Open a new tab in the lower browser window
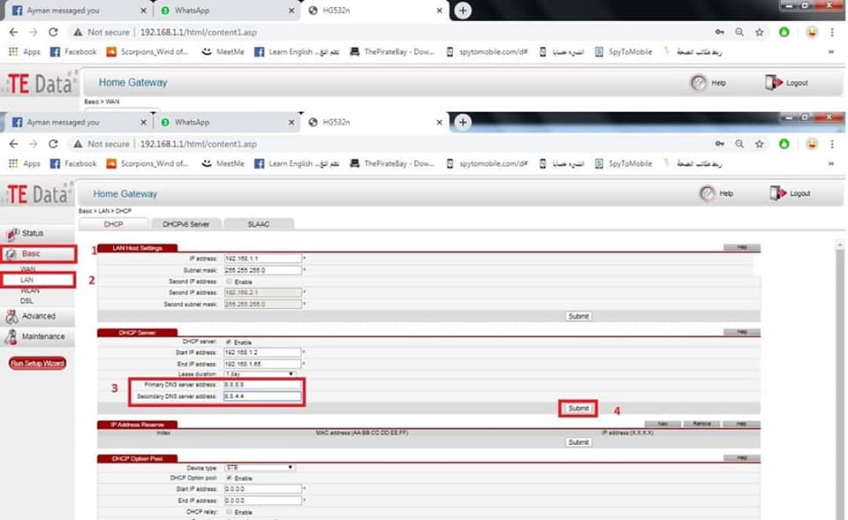 462,122
